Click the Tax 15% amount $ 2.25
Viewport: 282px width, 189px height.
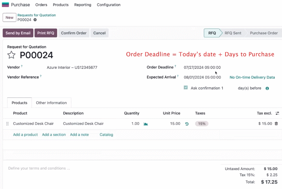coord(272,175)
